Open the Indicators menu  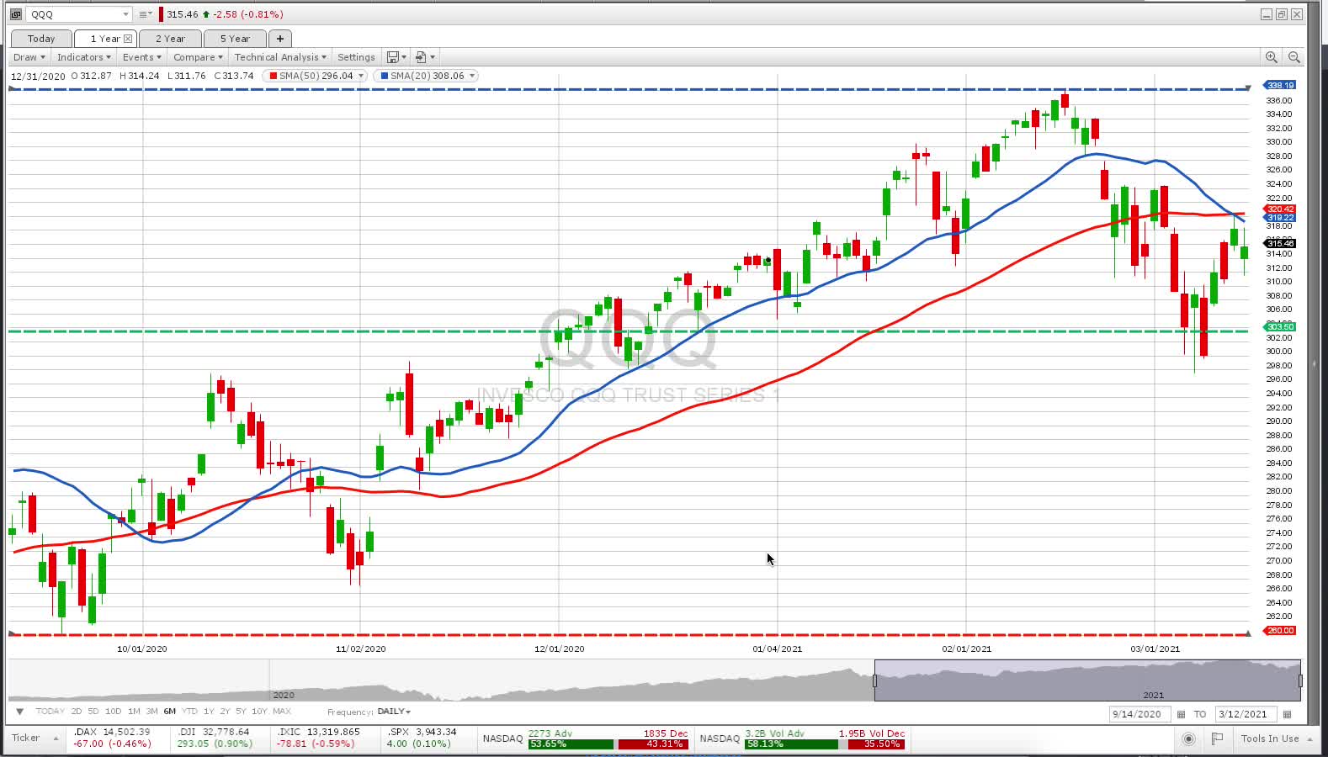pyautogui.click(x=83, y=57)
